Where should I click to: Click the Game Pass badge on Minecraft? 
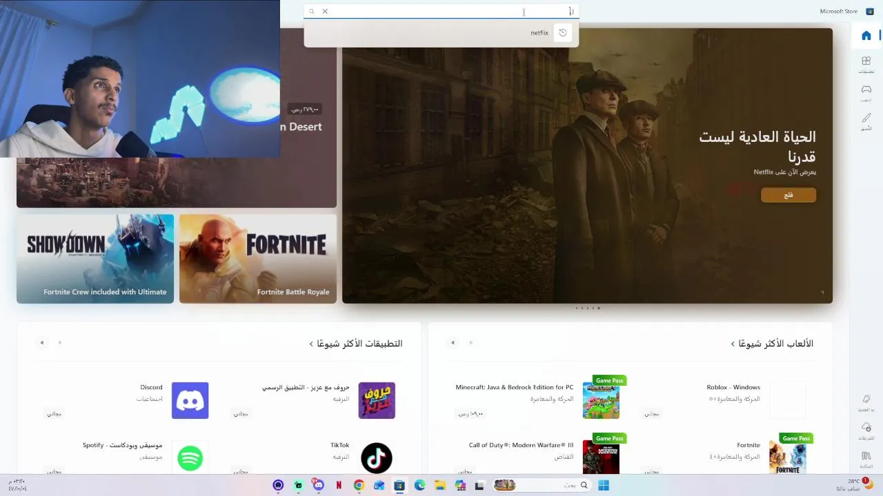click(609, 380)
